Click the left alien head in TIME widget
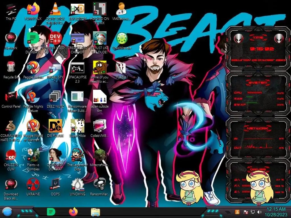This screenshot has width=291, height=218. tap(238, 39)
